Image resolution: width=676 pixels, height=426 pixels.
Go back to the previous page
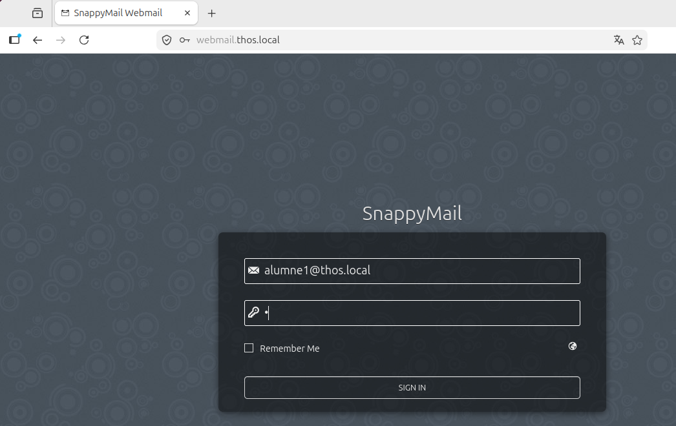click(x=37, y=40)
